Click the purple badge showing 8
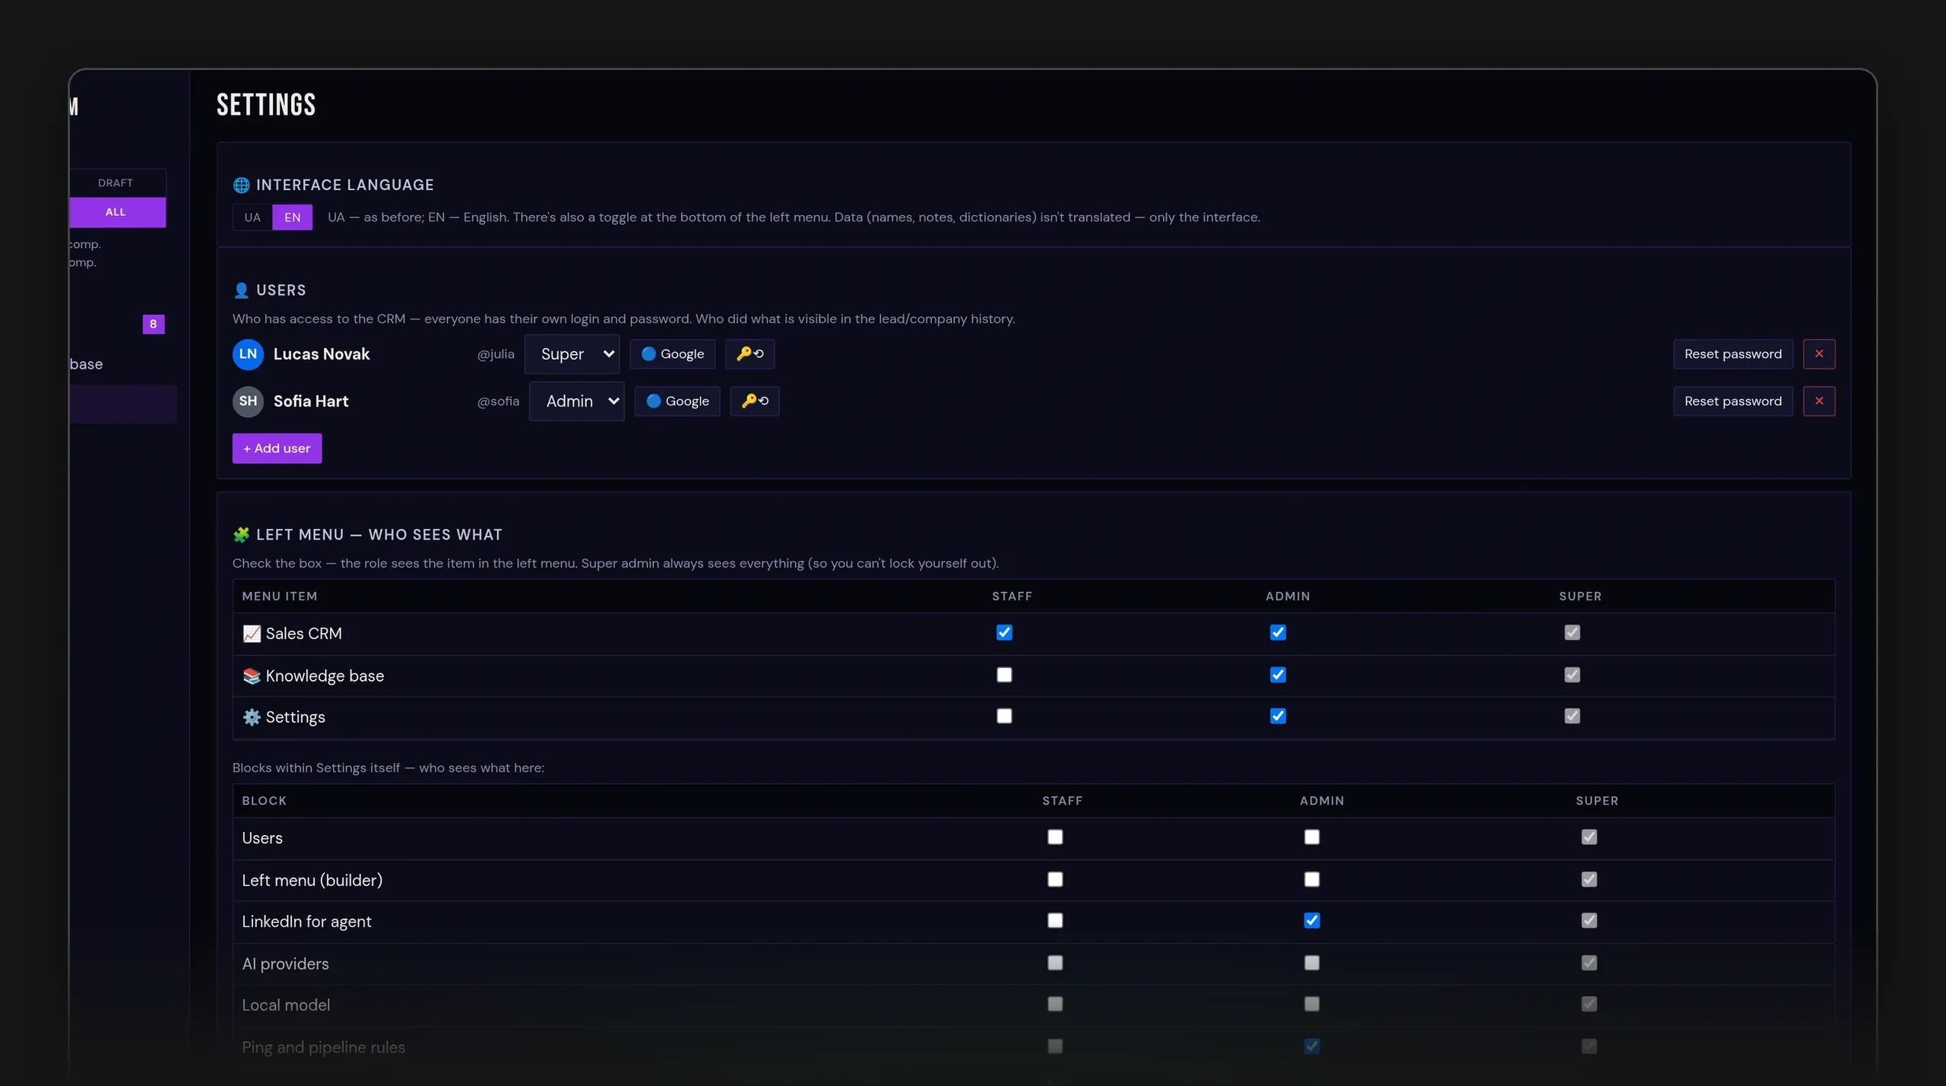The width and height of the screenshot is (1946, 1086). point(154,324)
